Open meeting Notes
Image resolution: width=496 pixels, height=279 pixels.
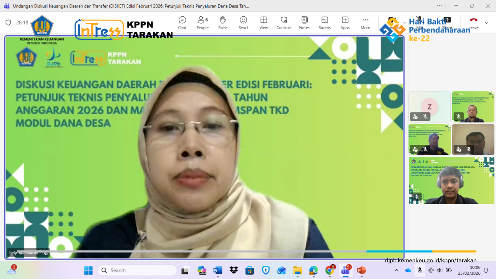click(x=304, y=22)
